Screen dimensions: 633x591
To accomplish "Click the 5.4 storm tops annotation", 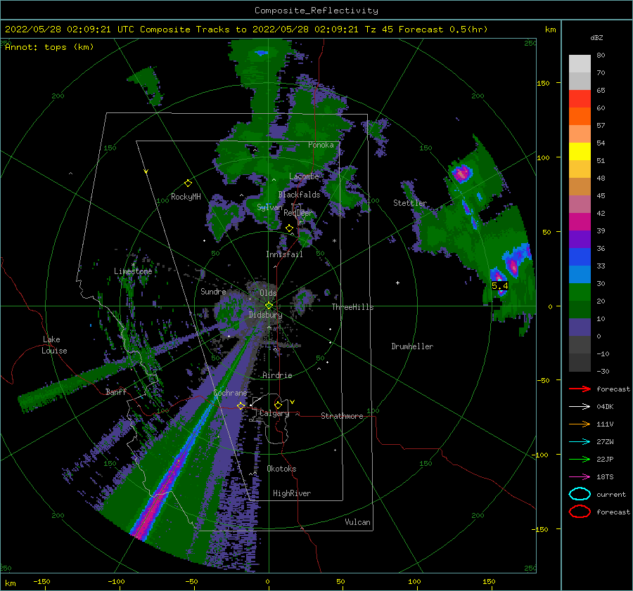I will pyautogui.click(x=500, y=285).
